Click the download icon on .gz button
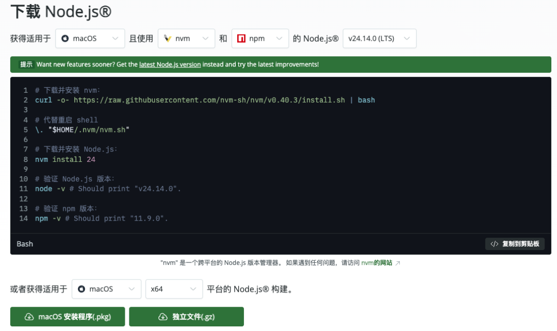 pyautogui.click(x=162, y=317)
